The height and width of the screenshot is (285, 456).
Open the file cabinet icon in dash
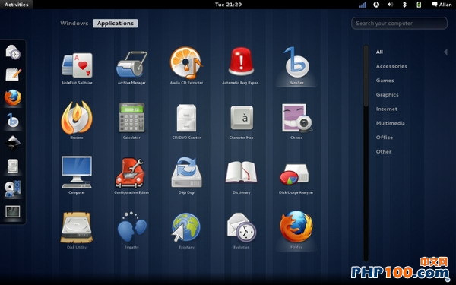coord(13,166)
